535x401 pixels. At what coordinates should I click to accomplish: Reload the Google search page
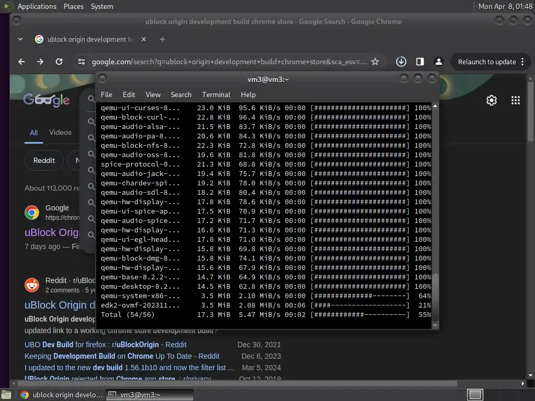pos(59,62)
